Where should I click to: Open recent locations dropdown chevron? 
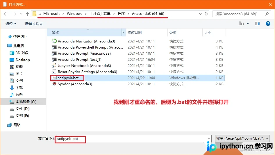click(x=21, y=14)
